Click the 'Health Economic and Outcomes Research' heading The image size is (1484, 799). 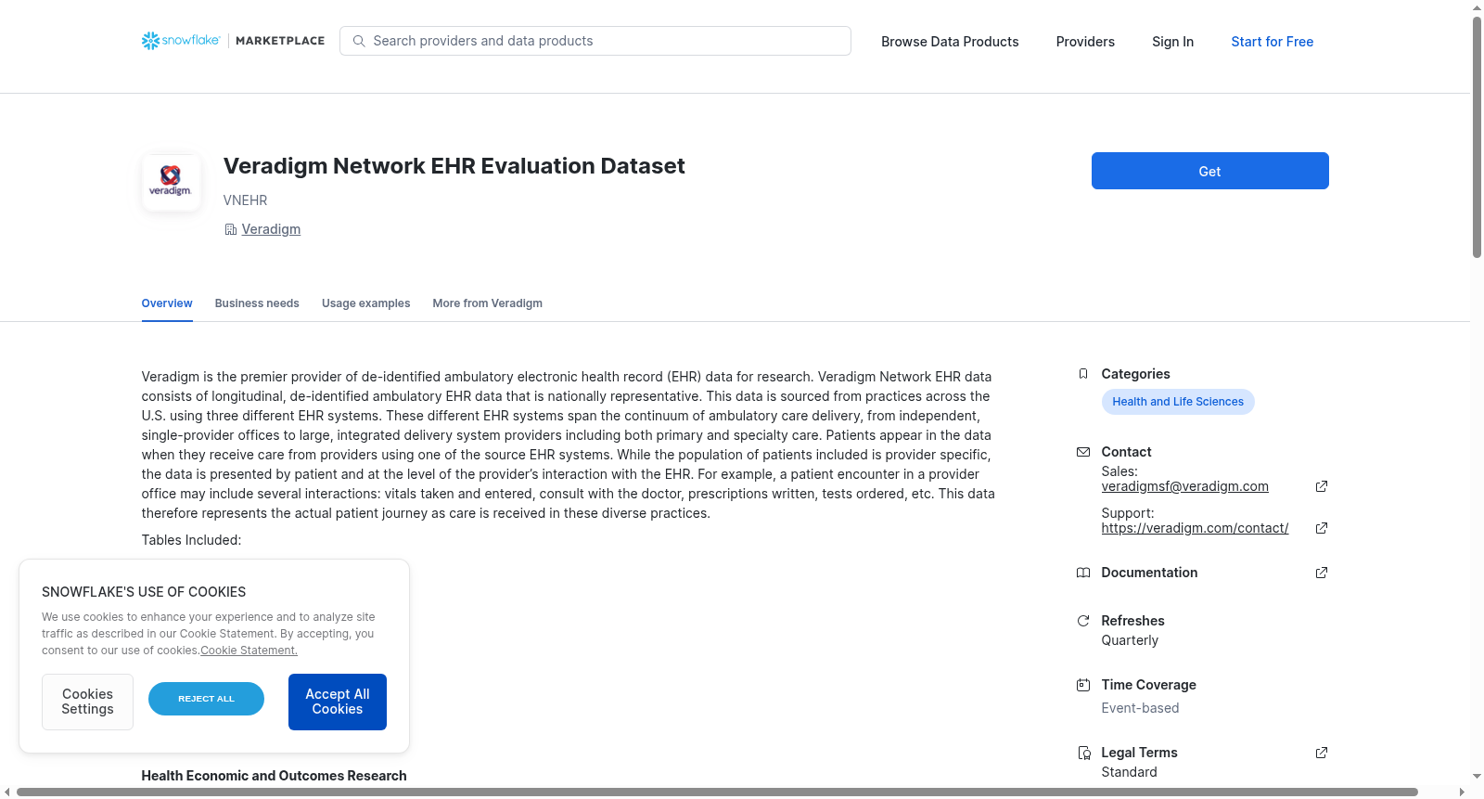tap(274, 776)
